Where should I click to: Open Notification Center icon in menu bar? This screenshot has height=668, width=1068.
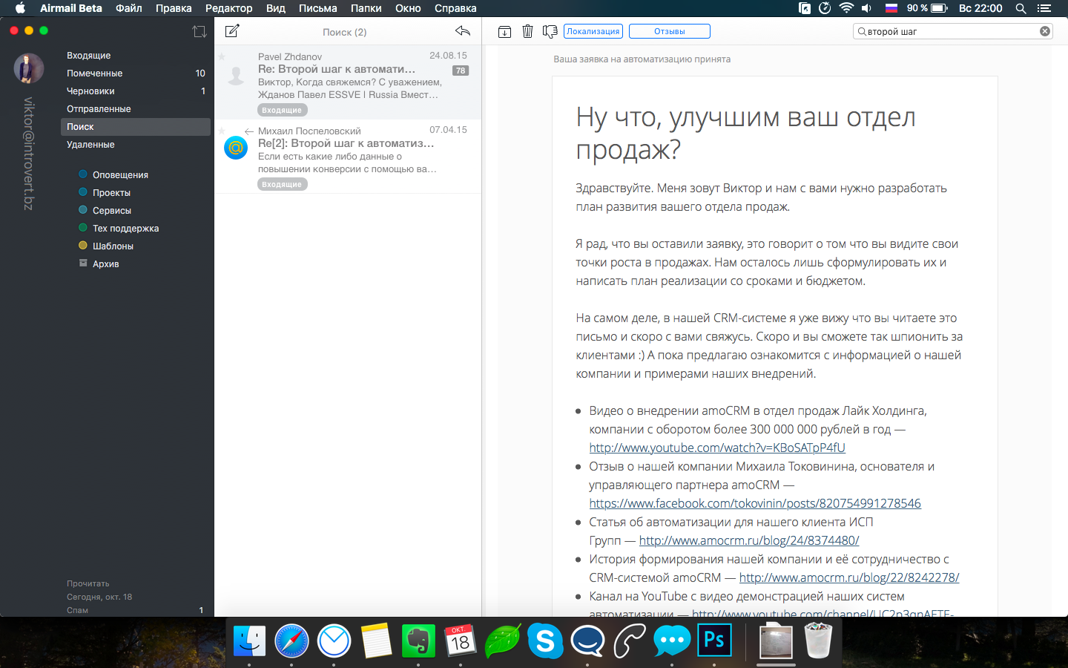[1044, 8]
